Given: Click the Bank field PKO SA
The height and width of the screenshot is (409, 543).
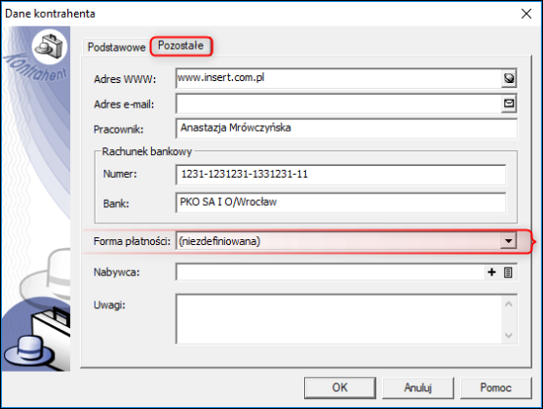Looking at the screenshot, I should tap(340, 203).
